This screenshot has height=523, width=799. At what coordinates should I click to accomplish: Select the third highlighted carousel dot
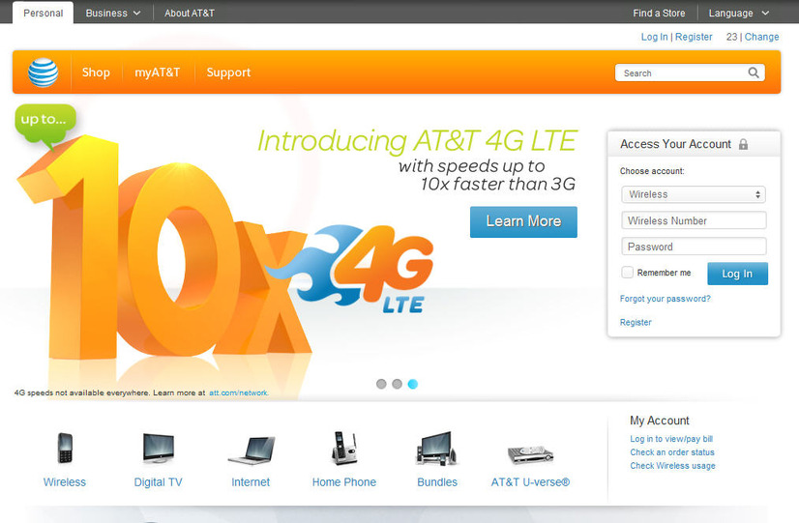[x=413, y=384]
